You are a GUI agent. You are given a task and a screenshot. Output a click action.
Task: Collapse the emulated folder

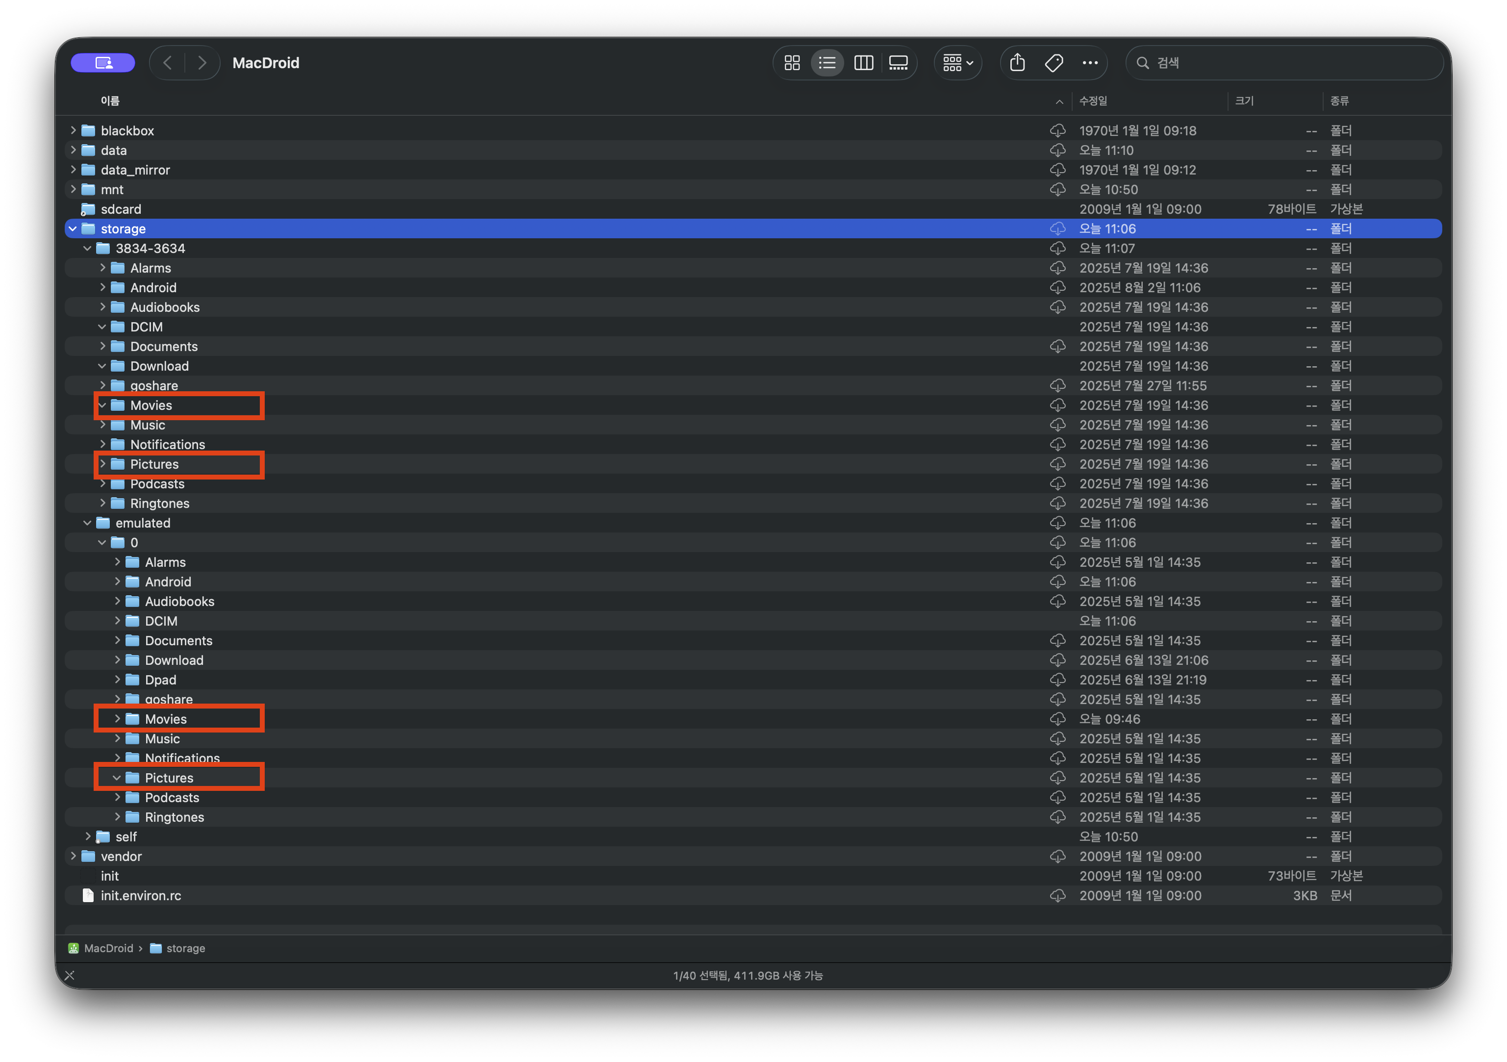87,523
